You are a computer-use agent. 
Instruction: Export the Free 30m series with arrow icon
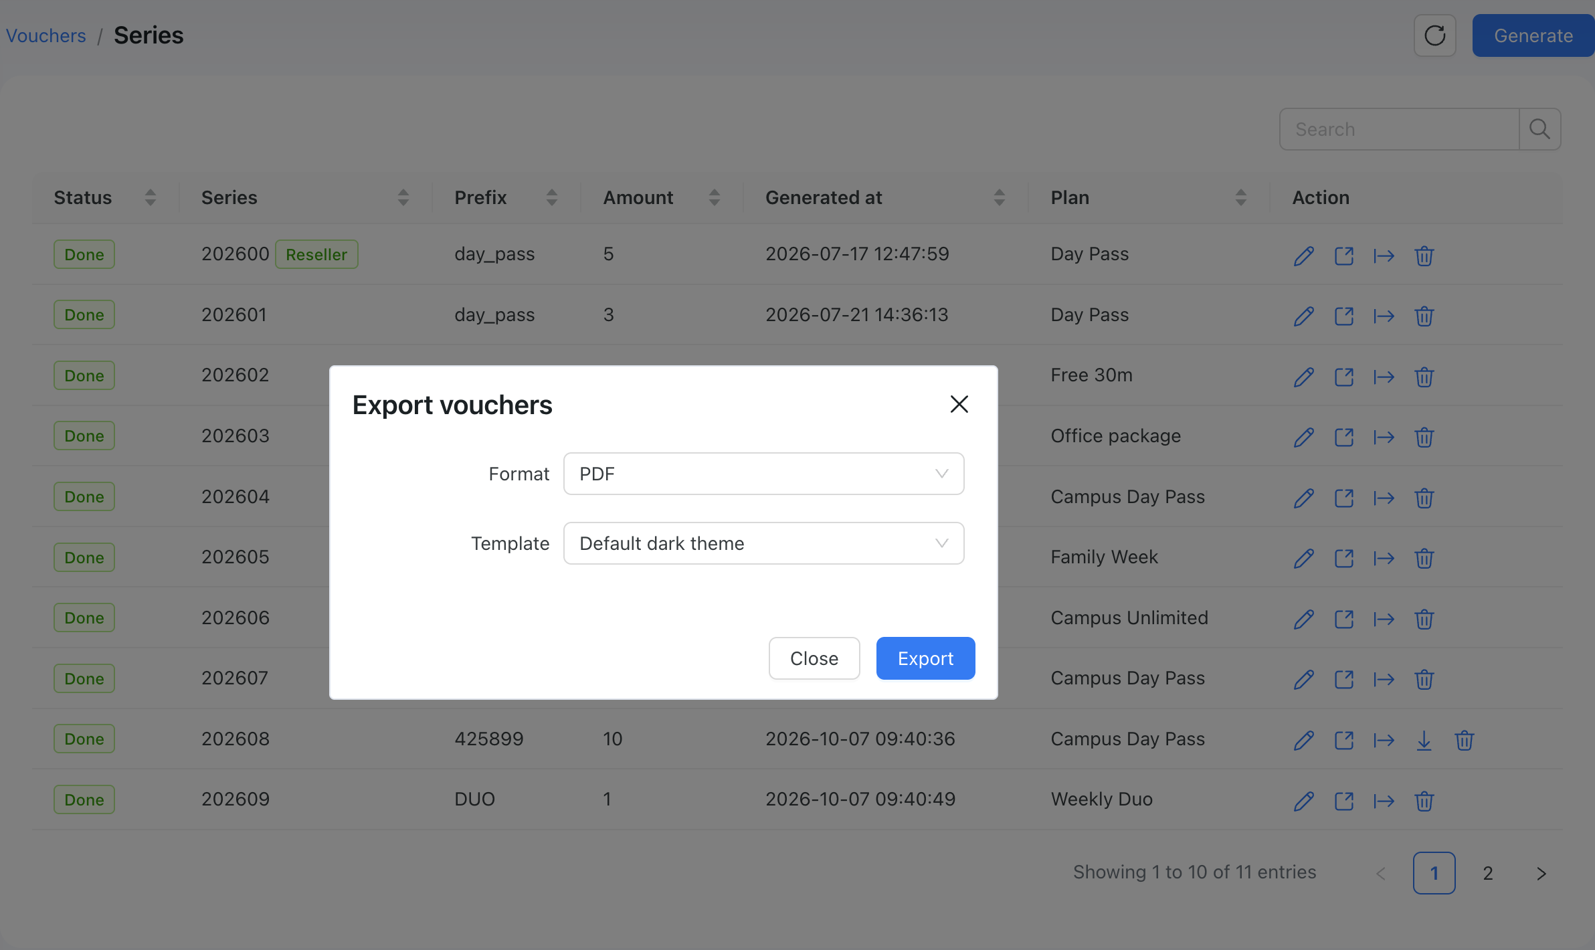tap(1384, 377)
